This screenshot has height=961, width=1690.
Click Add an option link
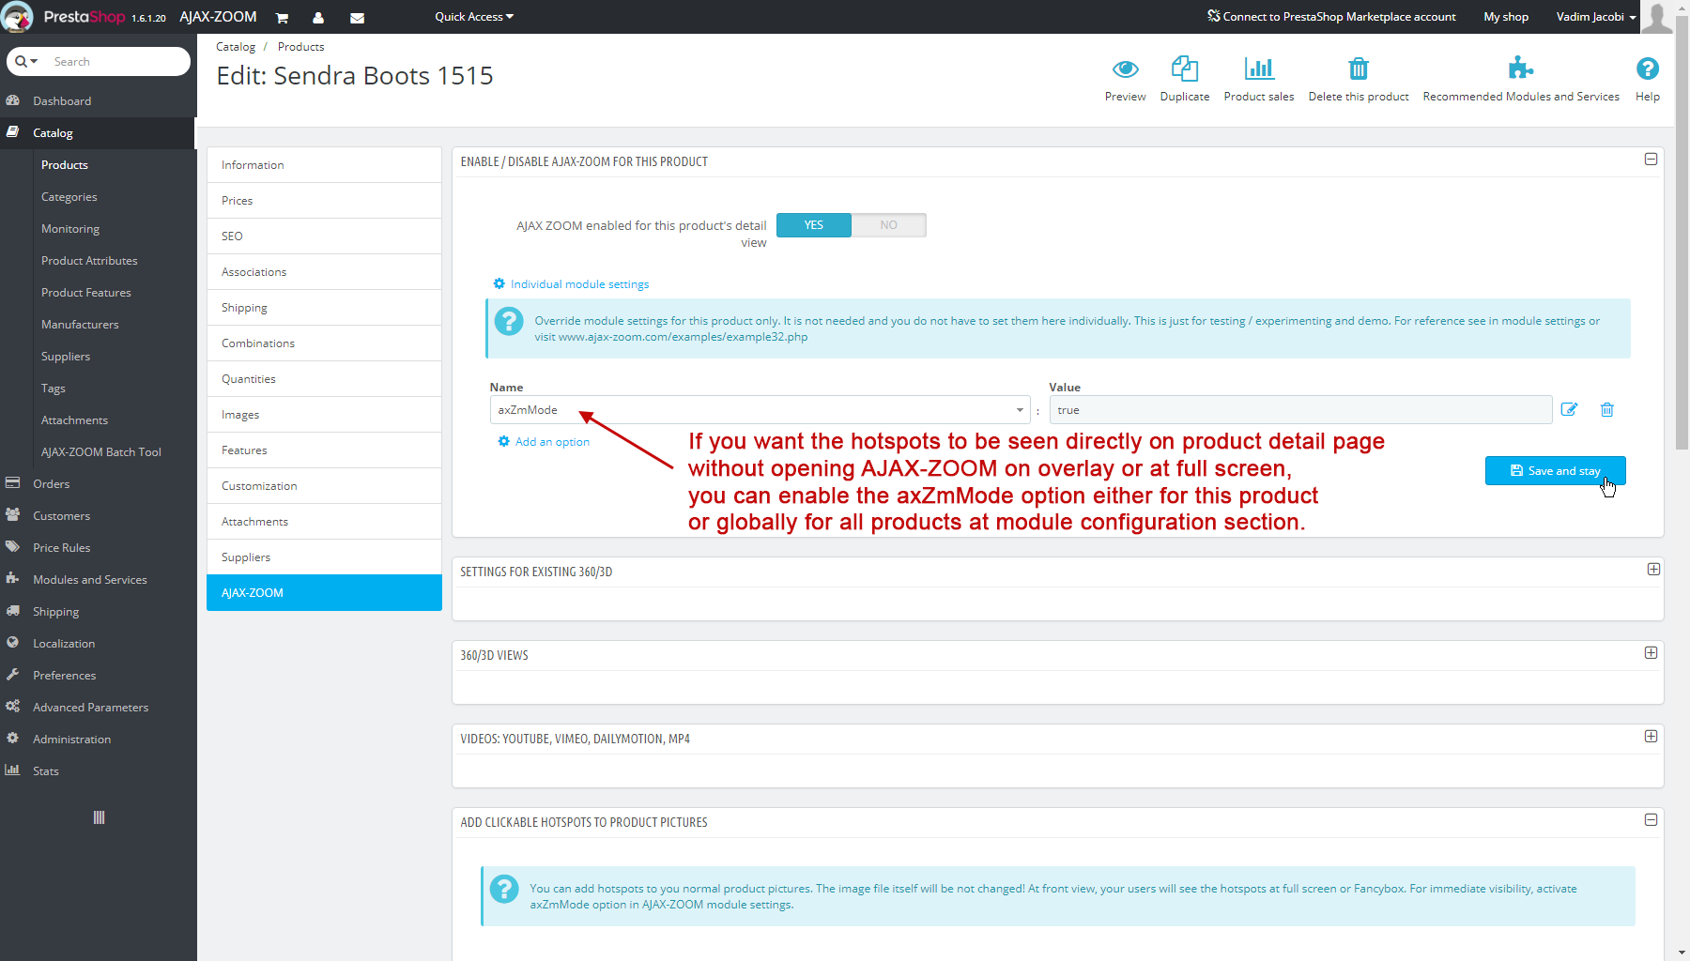(544, 442)
